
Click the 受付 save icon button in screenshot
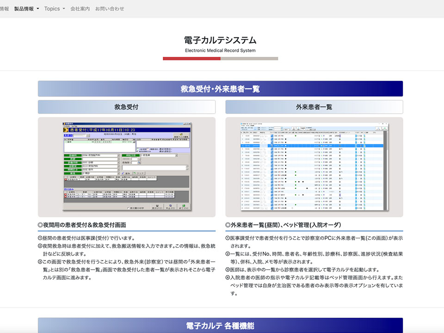tap(158, 207)
